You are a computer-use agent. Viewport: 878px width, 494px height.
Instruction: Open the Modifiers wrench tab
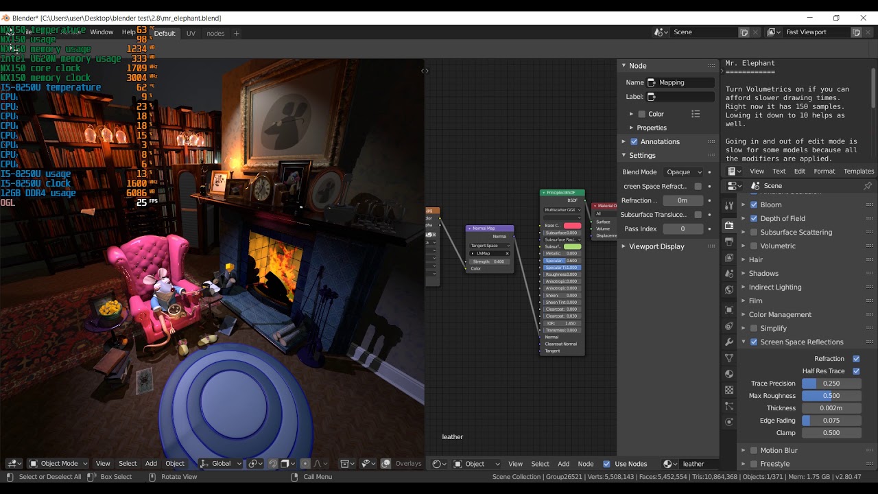(729, 342)
